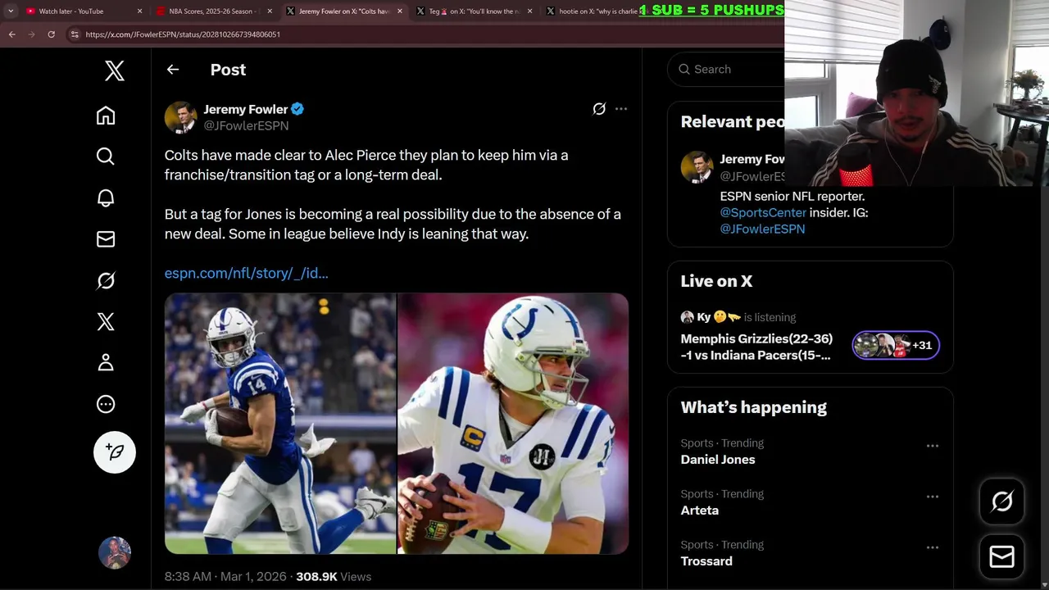Click @JFowlerESPN mention in bio
This screenshot has height=590, width=1049.
click(762, 229)
